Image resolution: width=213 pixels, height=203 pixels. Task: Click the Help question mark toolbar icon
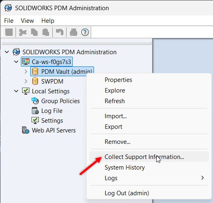point(85,32)
